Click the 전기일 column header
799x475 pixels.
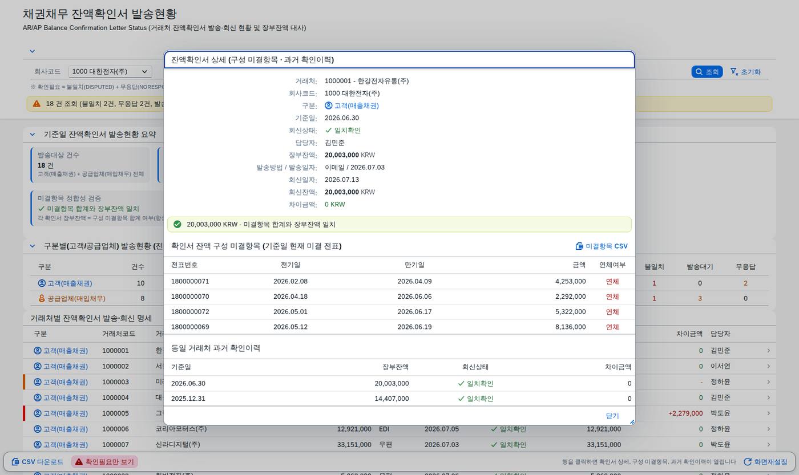coord(290,265)
